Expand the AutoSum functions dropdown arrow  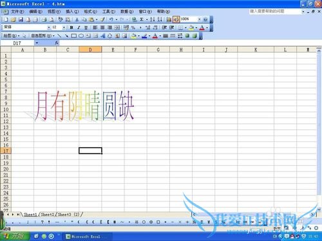(x=147, y=20)
